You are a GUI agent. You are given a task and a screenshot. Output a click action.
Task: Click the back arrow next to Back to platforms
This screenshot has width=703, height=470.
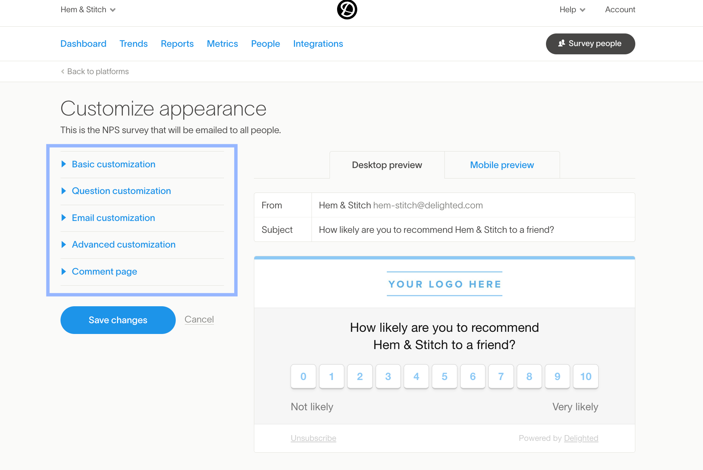[63, 71]
